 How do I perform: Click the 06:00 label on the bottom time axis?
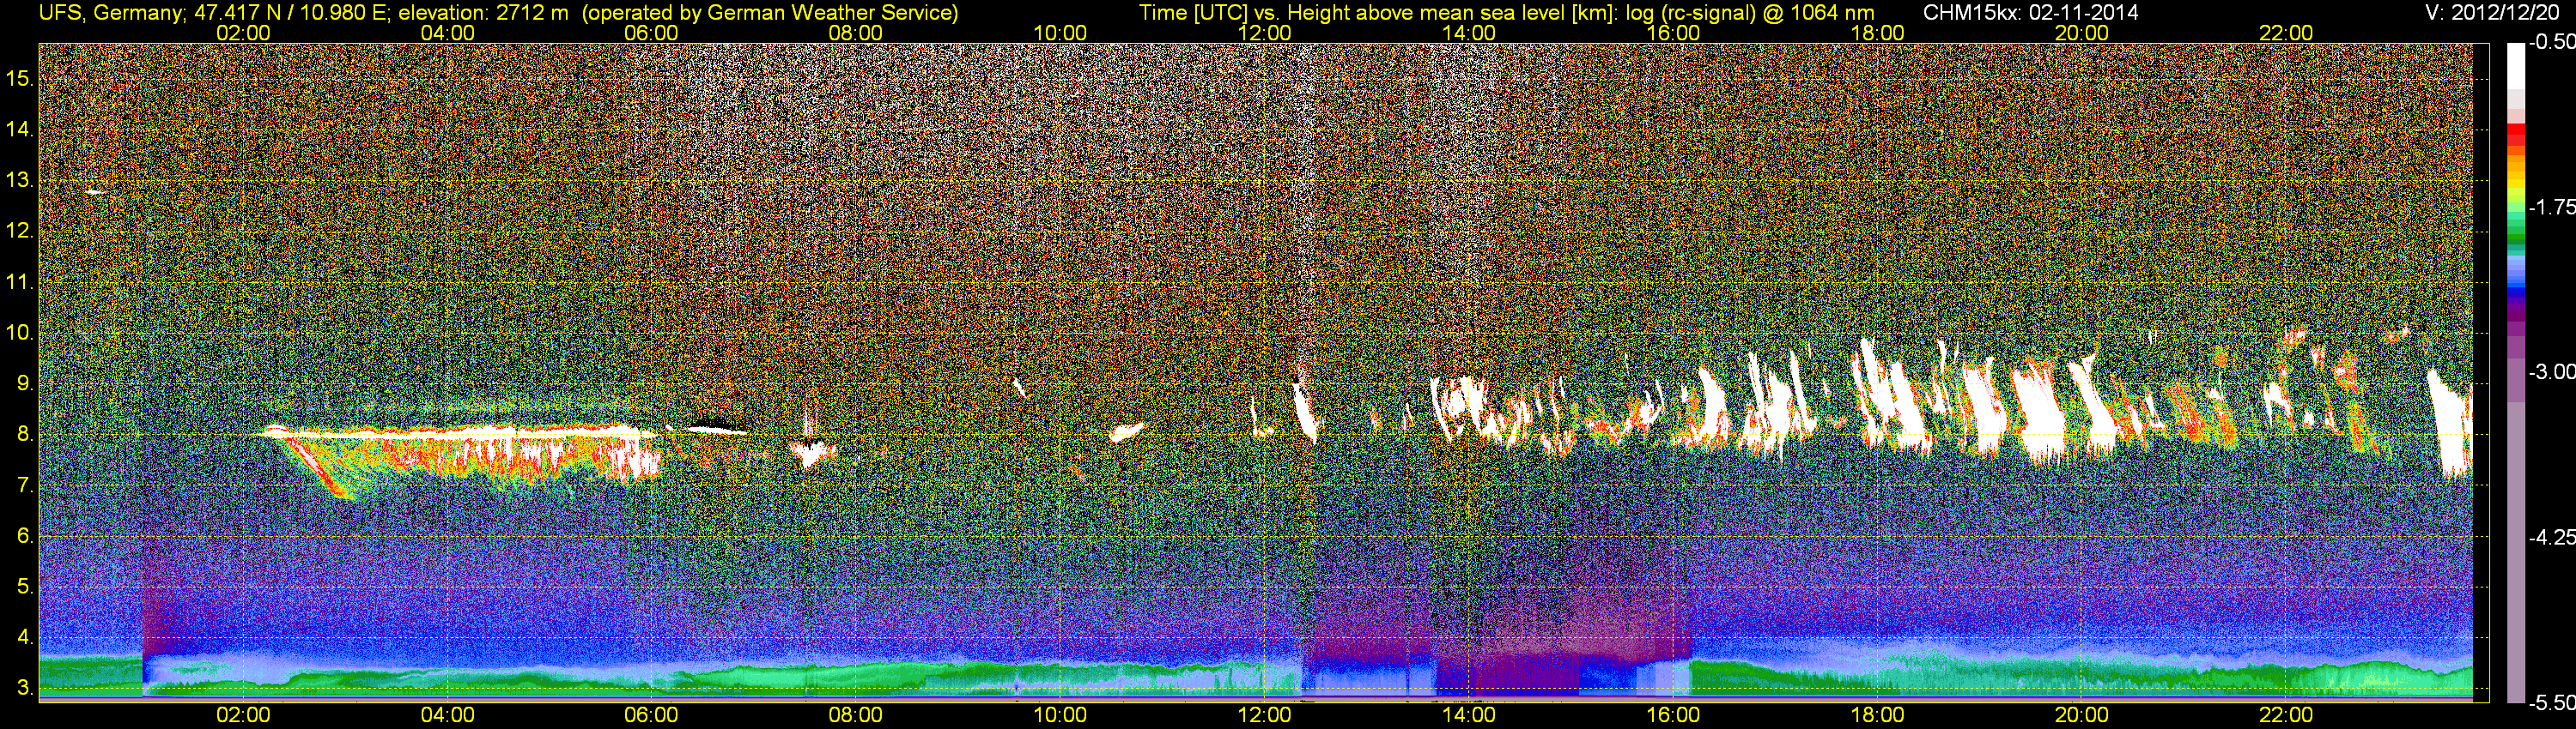(651, 715)
